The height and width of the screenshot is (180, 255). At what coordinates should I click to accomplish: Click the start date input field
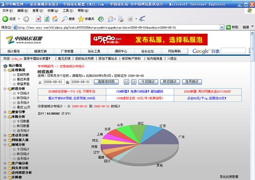[x=53, y=82]
